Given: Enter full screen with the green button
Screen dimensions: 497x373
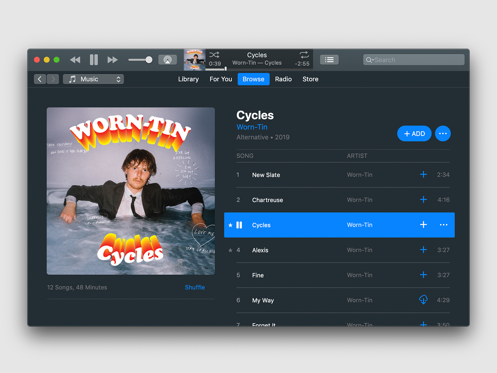Looking at the screenshot, I should click(57, 60).
